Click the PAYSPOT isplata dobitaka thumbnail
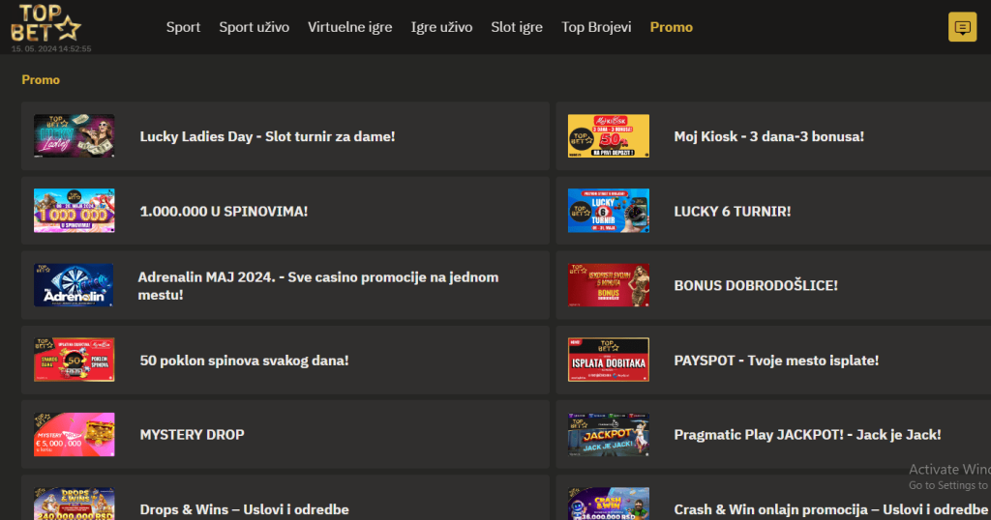Screen dimensions: 991x520 click(609, 360)
